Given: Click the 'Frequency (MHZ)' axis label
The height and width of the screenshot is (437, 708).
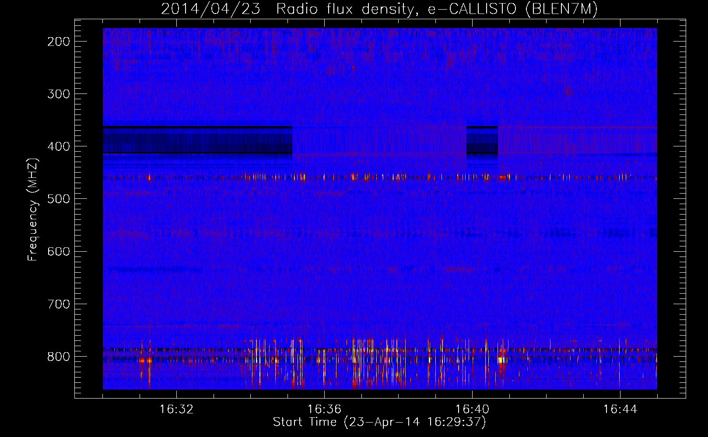Looking at the screenshot, I should coord(33,210).
